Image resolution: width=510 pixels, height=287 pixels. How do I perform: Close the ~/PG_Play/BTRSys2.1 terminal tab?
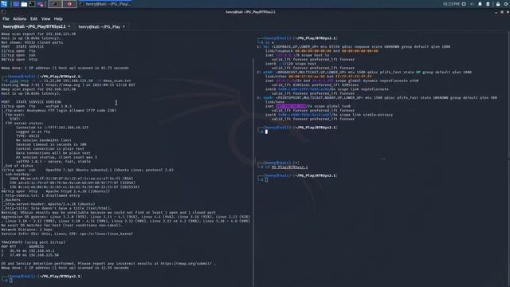69,26
